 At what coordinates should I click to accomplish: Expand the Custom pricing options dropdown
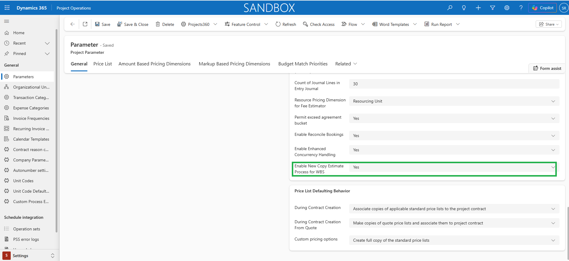(454, 240)
